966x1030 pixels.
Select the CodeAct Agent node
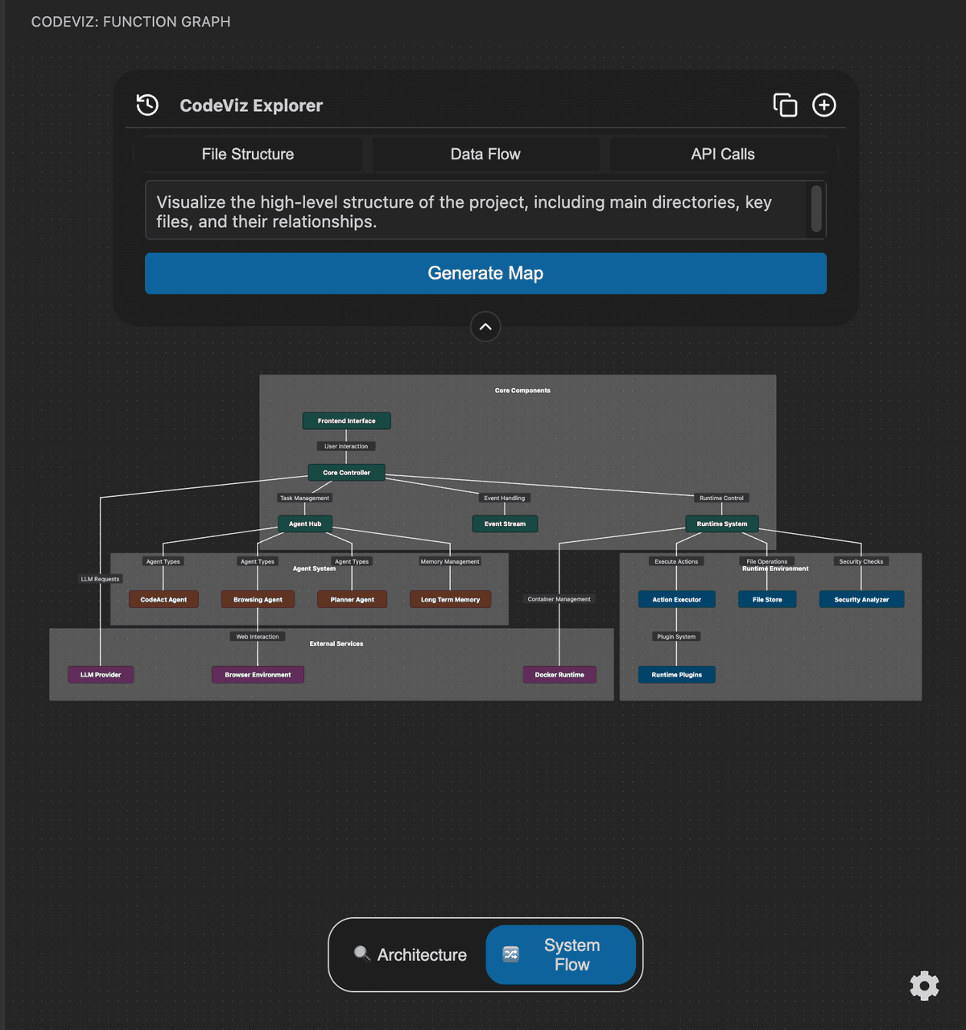pos(163,599)
